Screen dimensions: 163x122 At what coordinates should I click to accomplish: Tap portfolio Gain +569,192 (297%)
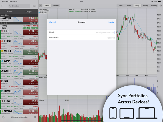[30, 28]
